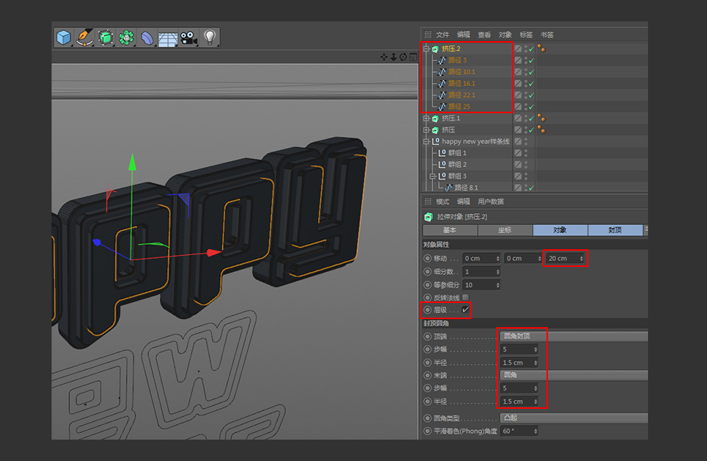The width and height of the screenshot is (707, 461).
Task: Click the viewport rotate navigation icon
Action: point(403,57)
